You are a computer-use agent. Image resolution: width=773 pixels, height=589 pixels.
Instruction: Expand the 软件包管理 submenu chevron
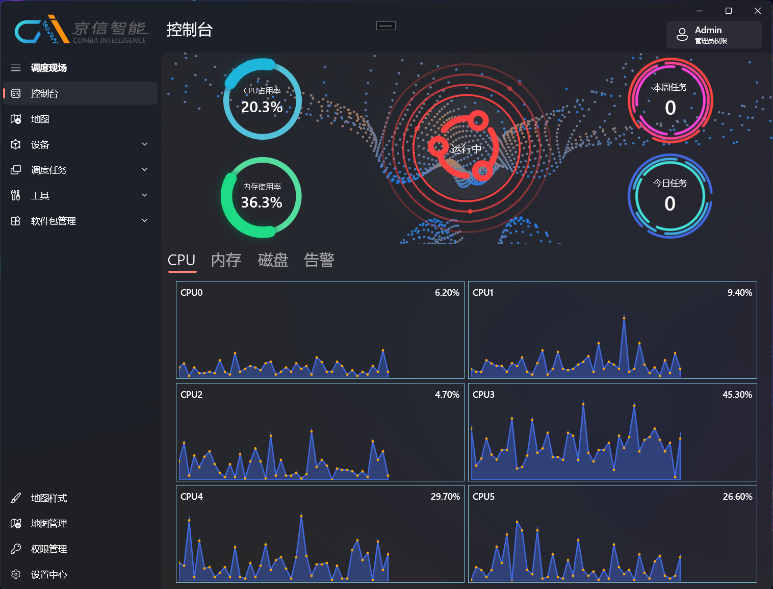tap(144, 221)
